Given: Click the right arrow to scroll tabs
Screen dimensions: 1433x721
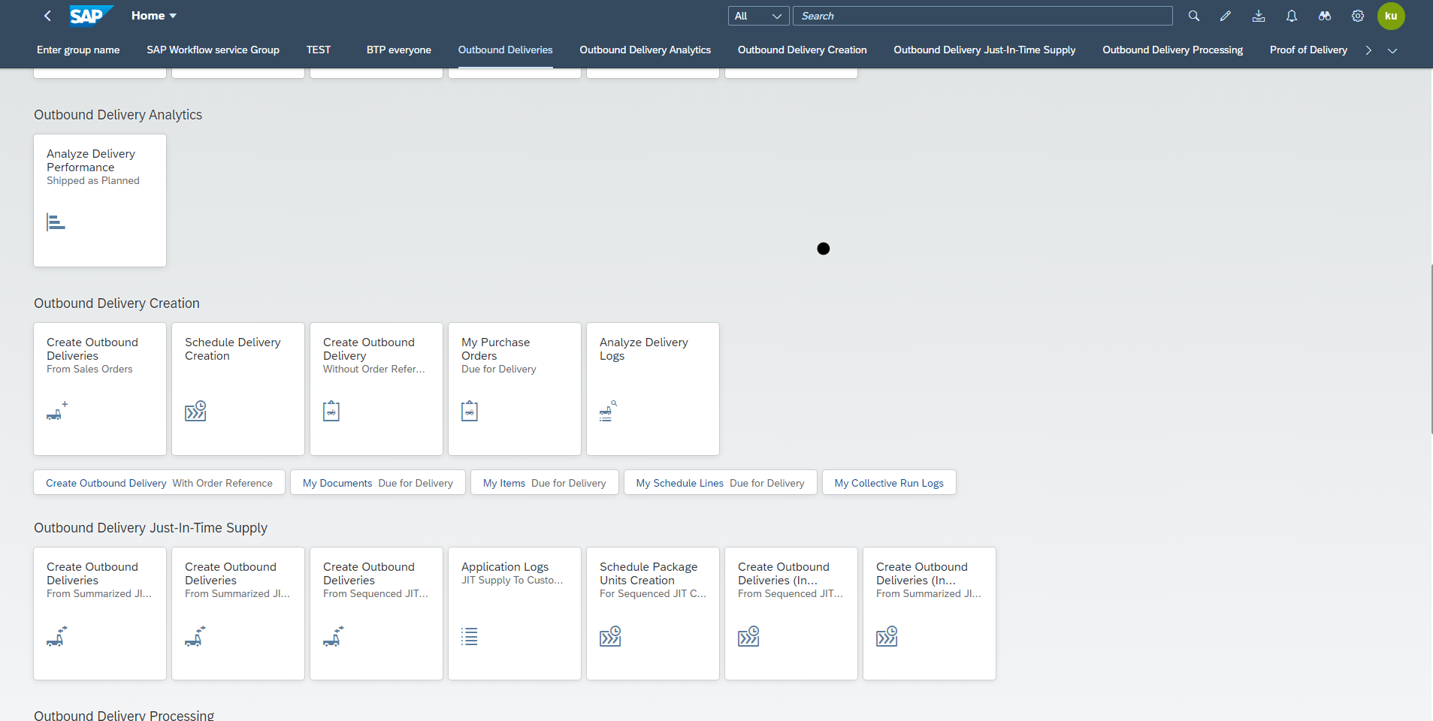Looking at the screenshot, I should click(x=1368, y=50).
